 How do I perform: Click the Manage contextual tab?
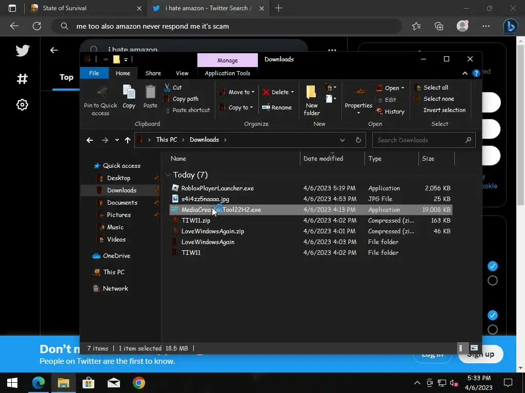[x=228, y=60]
